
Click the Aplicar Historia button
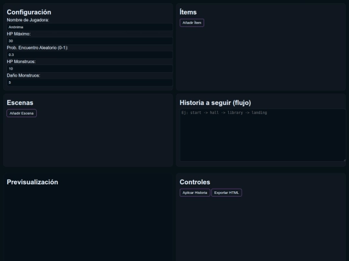pos(195,193)
